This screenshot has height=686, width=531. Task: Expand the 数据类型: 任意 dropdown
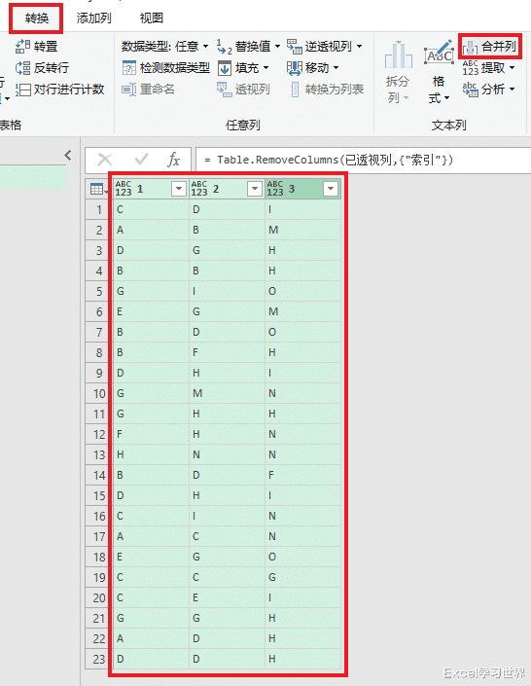(x=205, y=47)
